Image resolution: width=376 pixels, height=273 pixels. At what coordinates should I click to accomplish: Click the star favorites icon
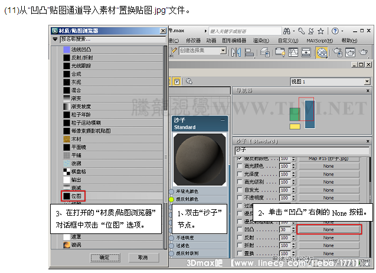coord(321,31)
